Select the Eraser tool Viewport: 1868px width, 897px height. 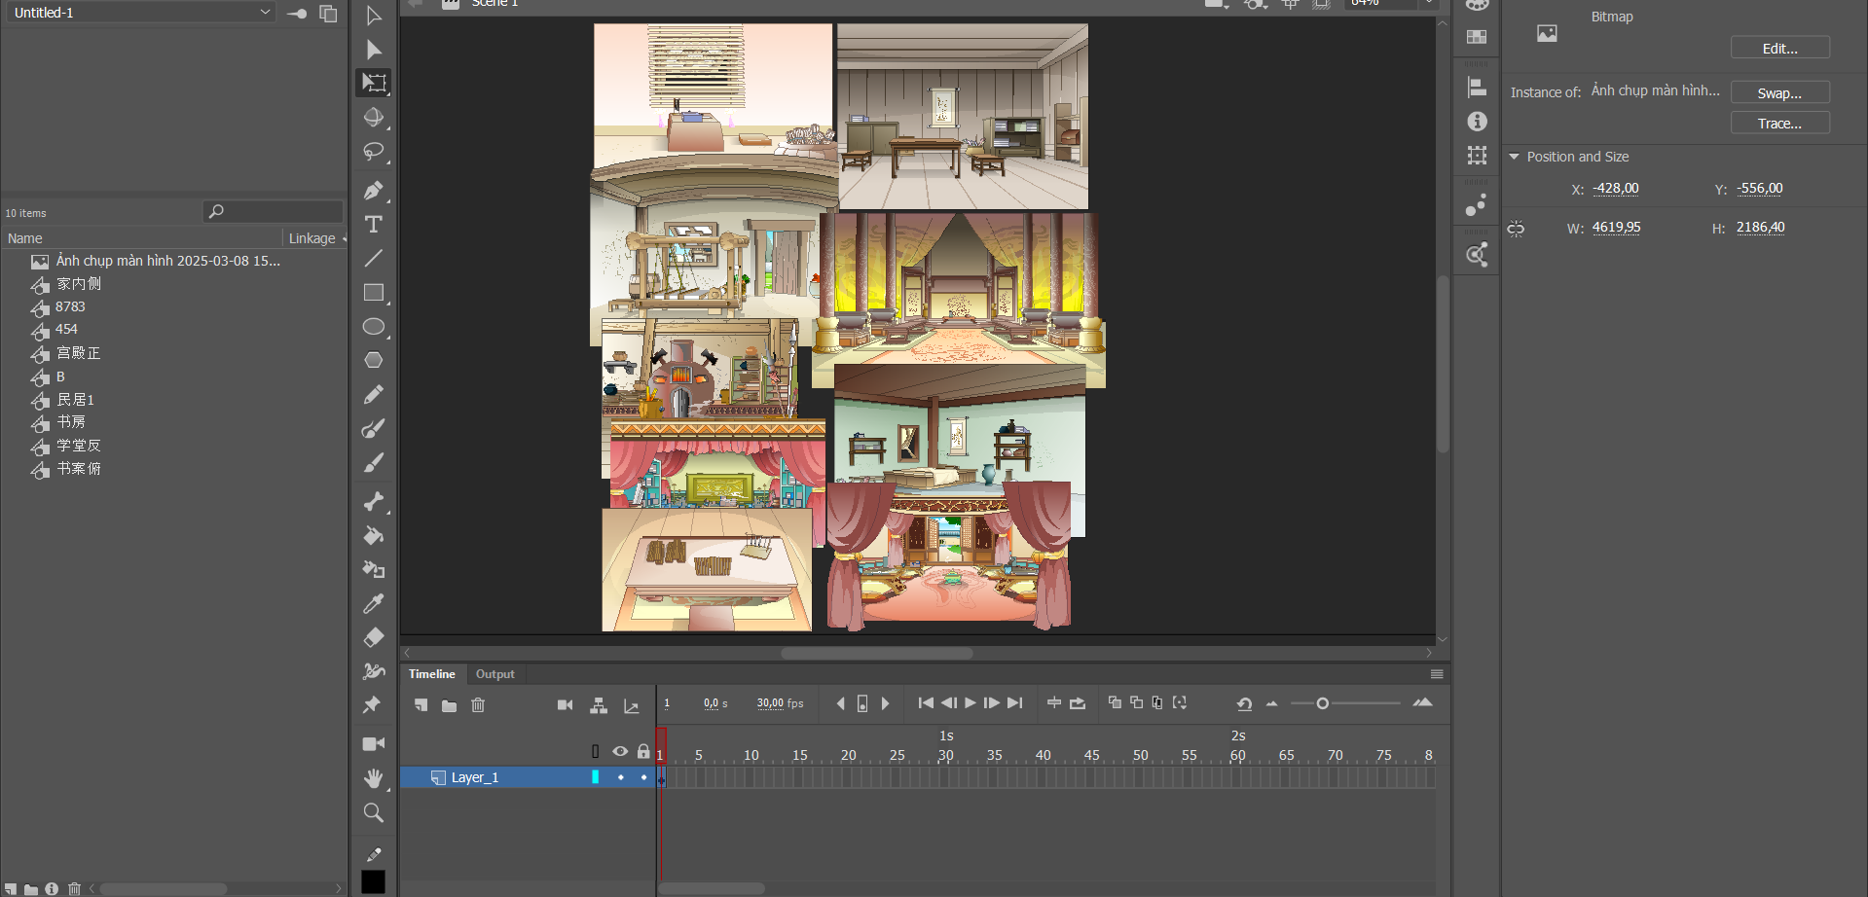[373, 638]
